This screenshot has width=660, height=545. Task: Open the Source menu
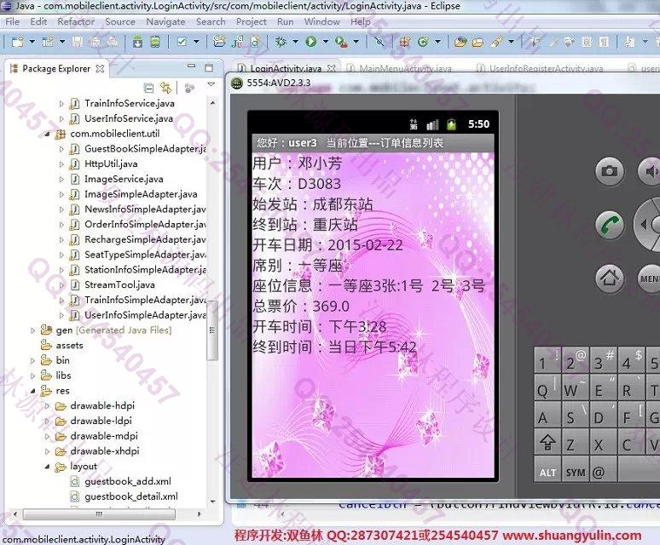[120, 21]
